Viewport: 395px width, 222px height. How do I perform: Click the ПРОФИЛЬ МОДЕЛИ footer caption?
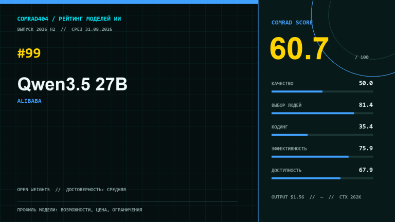tap(80, 210)
